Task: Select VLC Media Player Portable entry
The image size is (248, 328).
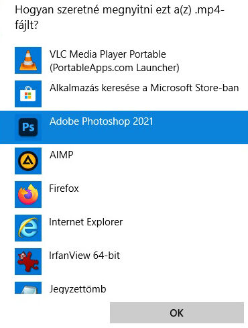Action: tap(124, 60)
